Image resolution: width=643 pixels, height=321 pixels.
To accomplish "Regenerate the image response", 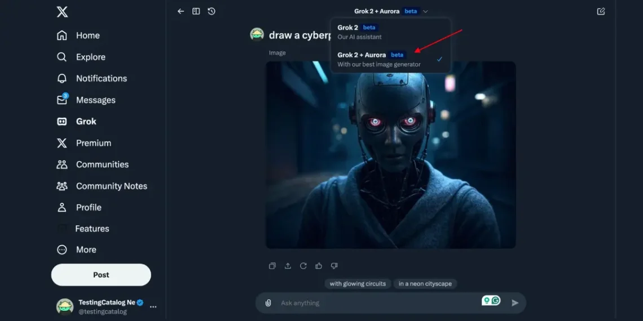I will coord(303,266).
